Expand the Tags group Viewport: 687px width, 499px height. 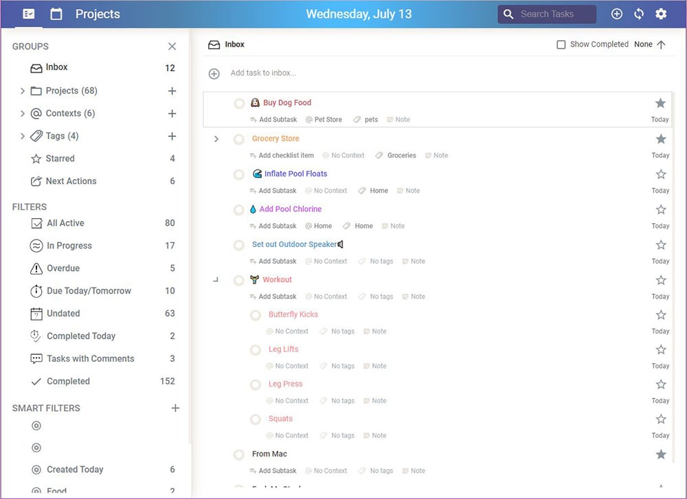tap(23, 136)
